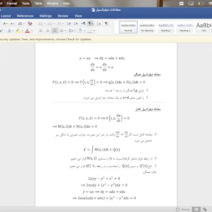The height and width of the screenshot is (212, 212).
Task: Click the Clear All Formatting eraser icon
Action: click(30, 23)
